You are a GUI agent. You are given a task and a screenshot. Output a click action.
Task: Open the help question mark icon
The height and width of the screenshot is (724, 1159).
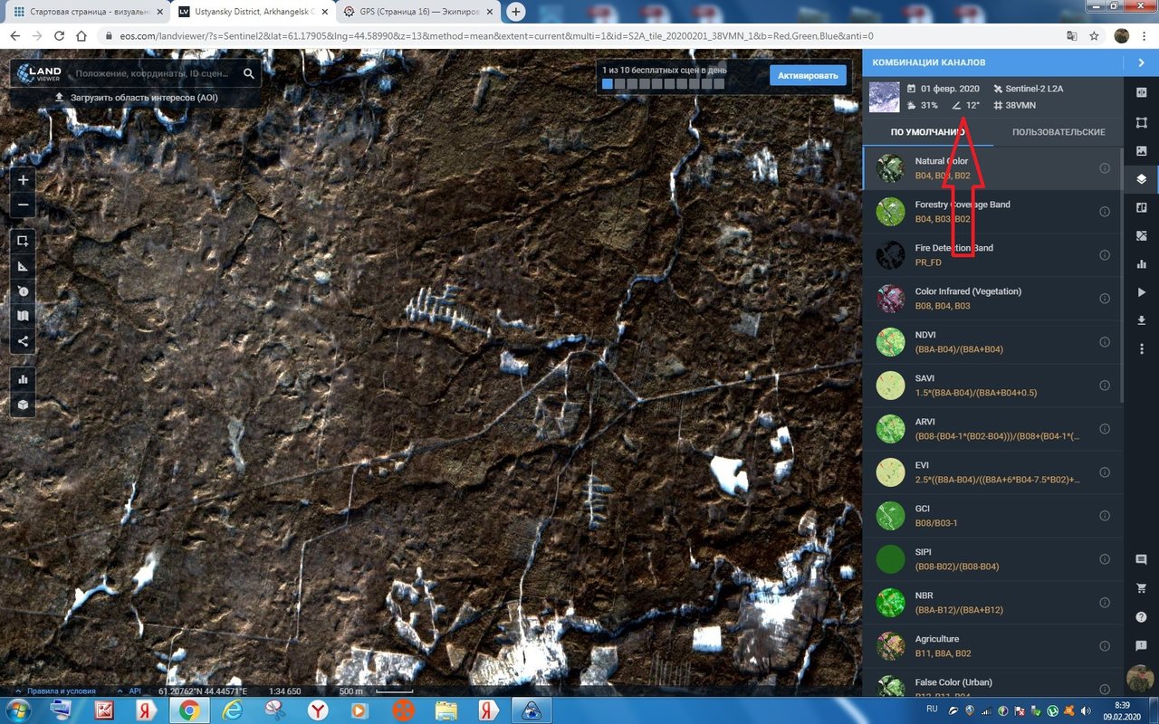pos(1141,617)
